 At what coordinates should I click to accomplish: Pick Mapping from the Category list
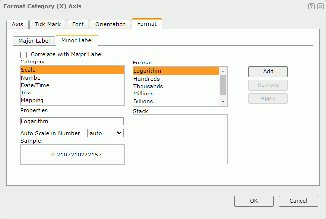[x=32, y=100]
